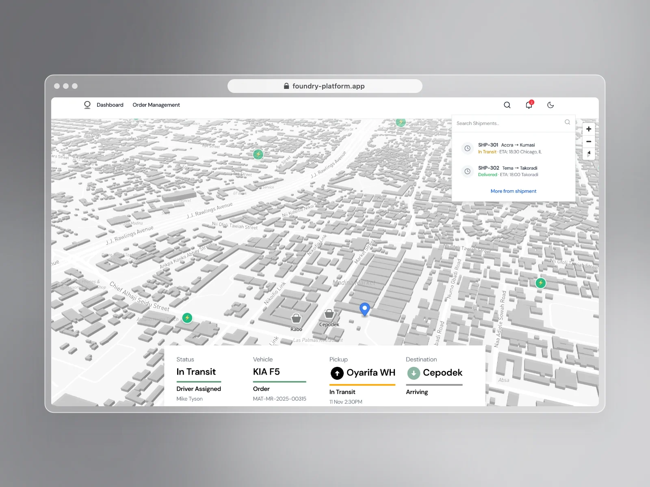
Task: Select the Rabo shop basket marker
Action: (296, 318)
